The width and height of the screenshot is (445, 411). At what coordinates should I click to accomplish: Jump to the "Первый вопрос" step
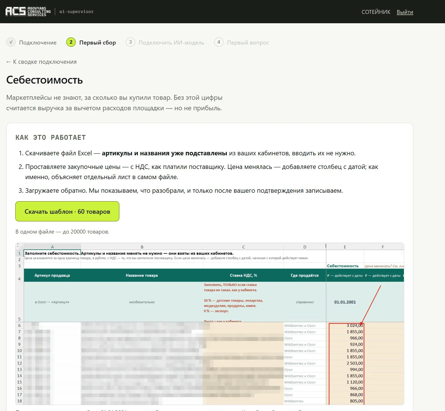(x=242, y=43)
